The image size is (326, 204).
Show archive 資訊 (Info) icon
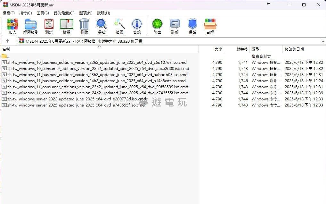pos(137,26)
